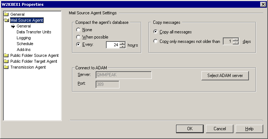This screenshot has height=139, width=268.
Task: Open the Logging settings page
Action: pos(24,38)
